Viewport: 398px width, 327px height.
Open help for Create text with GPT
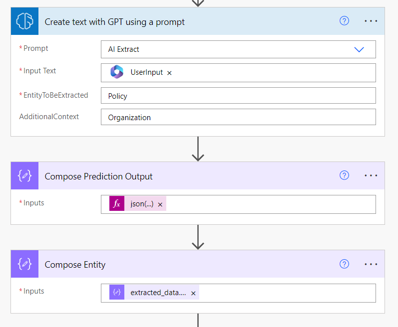pos(344,21)
